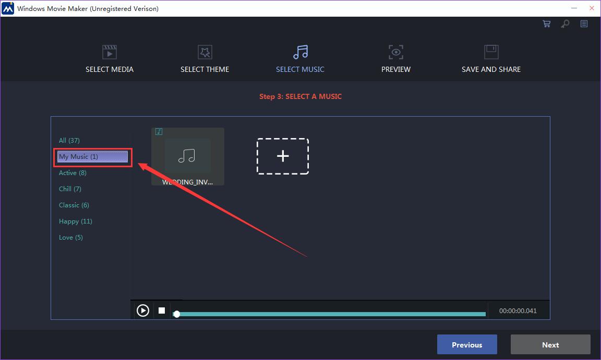
Task: Stop music playback
Action: tap(162, 311)
